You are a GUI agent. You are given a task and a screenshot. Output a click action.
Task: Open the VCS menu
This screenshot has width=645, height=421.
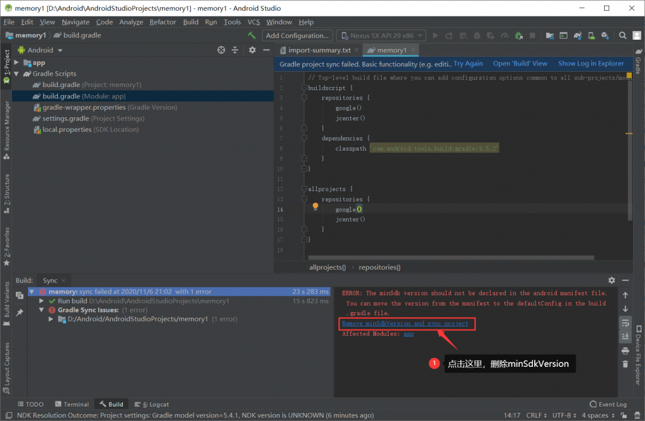(x=253, y=22)
